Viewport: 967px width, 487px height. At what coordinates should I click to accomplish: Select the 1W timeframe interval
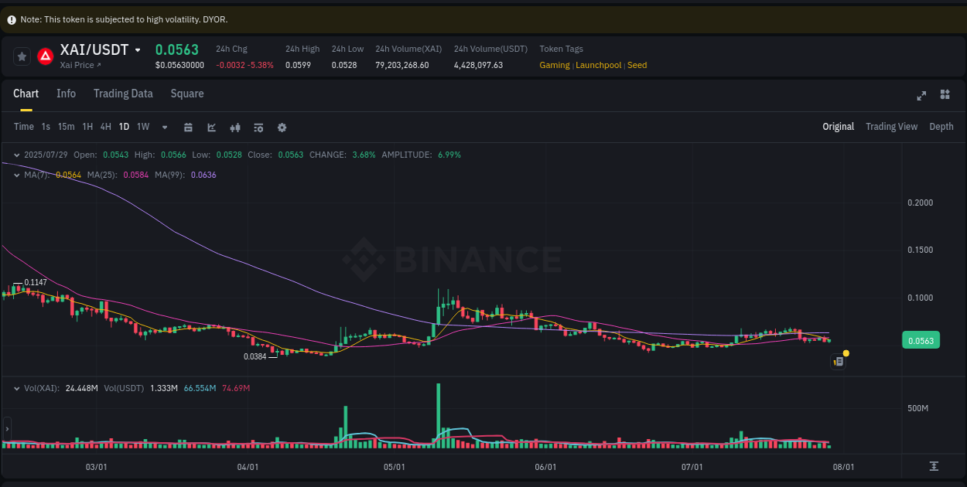pos(142,126)
